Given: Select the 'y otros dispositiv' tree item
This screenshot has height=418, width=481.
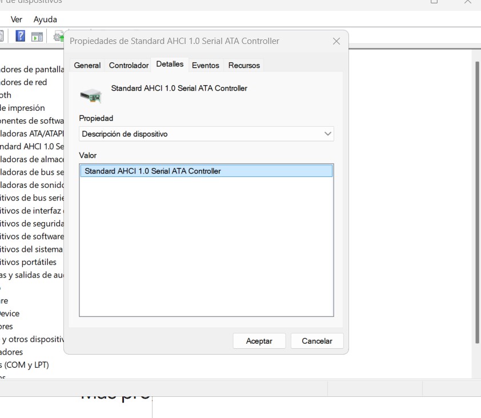Looking at the screenshot, I should pyautogui.click(x=33, y=339).
